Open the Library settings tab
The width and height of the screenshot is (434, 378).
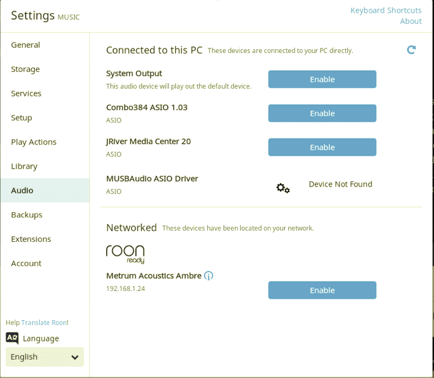tap(45, 166)
